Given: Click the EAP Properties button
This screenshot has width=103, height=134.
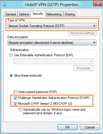Looking at the screenshot, I should coord(83,68).
